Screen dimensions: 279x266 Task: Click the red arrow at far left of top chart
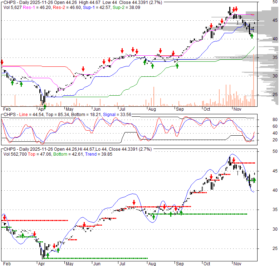(2, 62)
